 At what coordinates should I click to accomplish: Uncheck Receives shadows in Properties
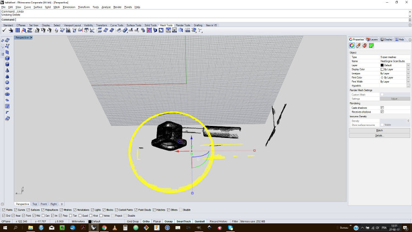tap(382, 112)
